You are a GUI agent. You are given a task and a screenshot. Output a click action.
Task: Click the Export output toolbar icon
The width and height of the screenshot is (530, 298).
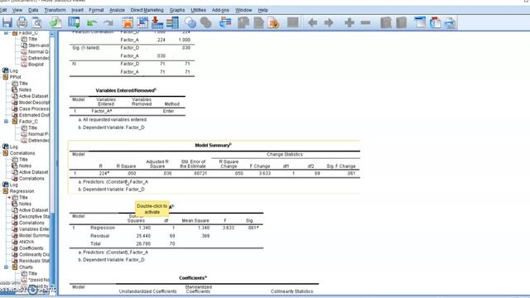[x=55, y=22]
